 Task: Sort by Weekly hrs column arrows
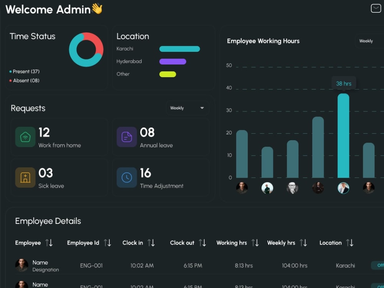[x=303, y=243]
